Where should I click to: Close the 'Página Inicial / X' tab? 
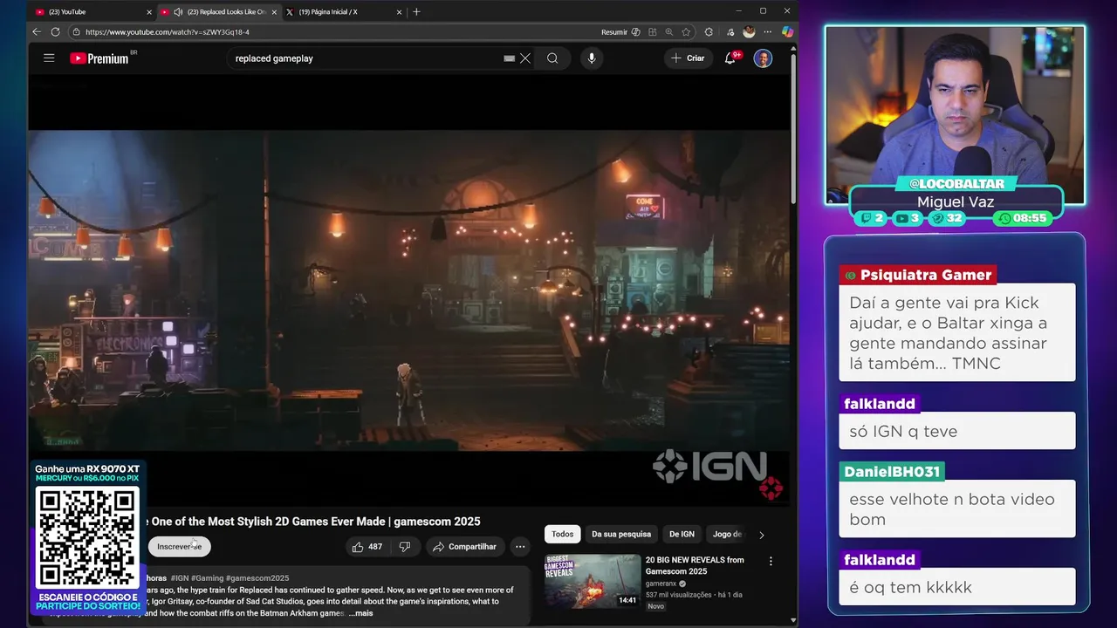[x=400, y=12]
